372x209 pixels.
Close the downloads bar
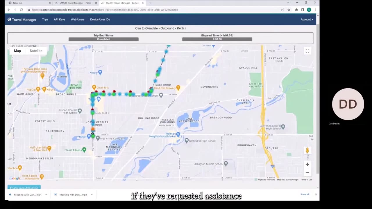coord(316,194)
